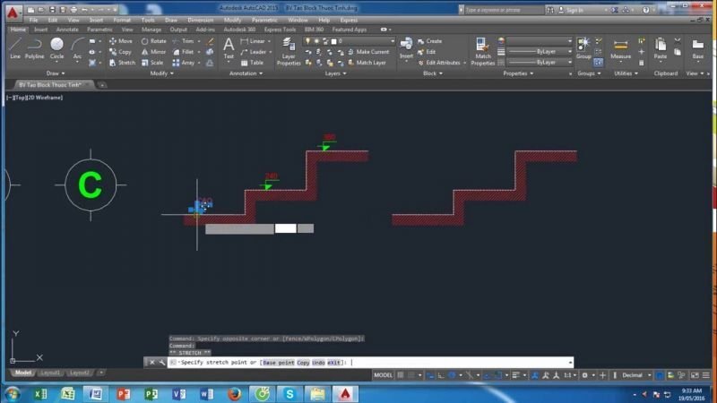Select the Polyline tool
This screenshot has height=403, width=717.
[x=34, y=47]
